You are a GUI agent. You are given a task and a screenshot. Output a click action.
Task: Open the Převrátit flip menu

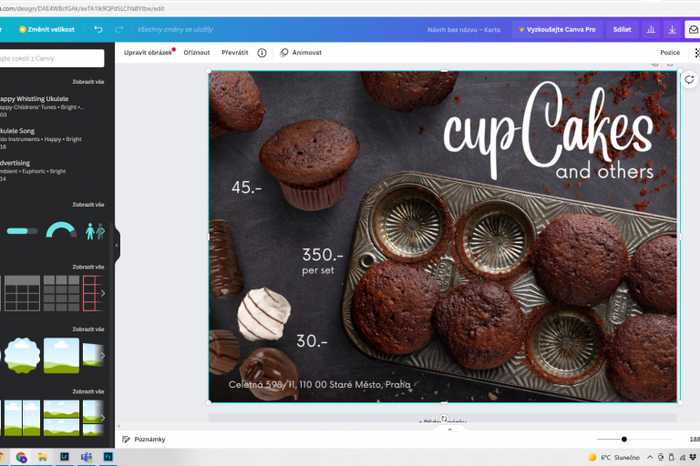click(x=235, y=53)
